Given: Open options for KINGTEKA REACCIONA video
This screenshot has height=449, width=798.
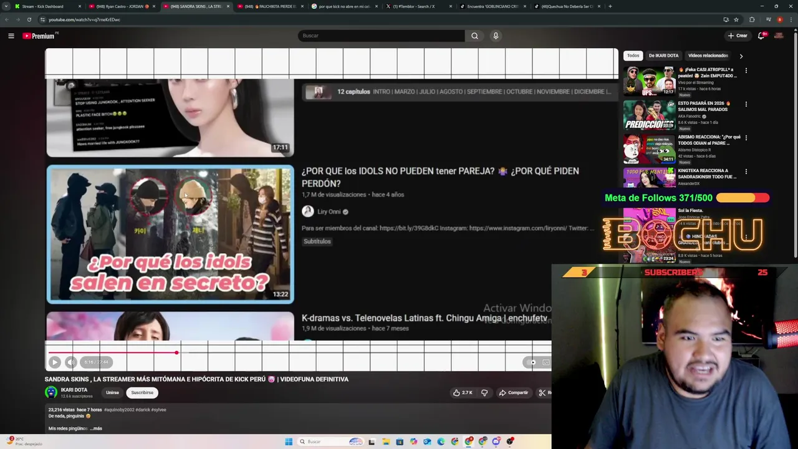Looking at the screenshot, I should tap(746, 171).
